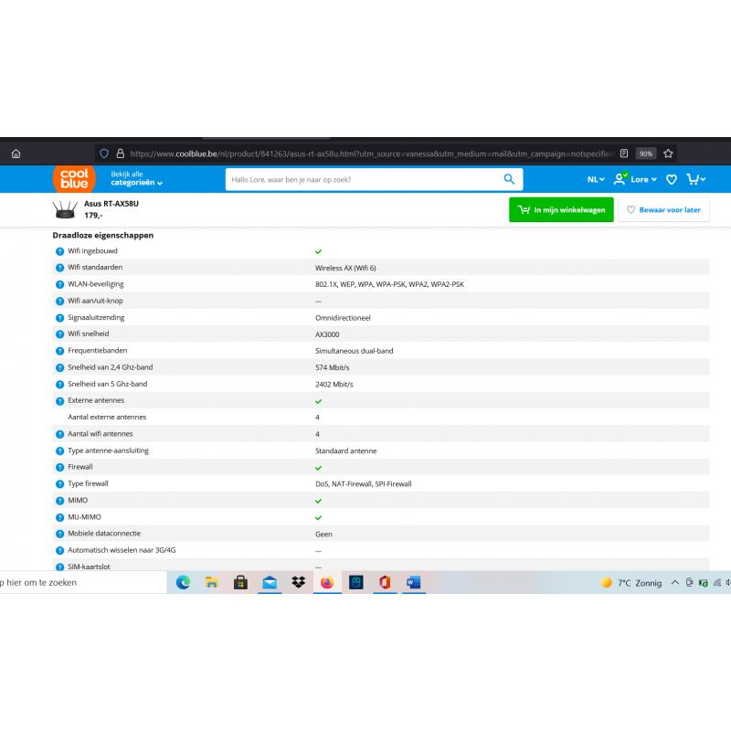
Task: Open Microsoft Store from the taskbar
Action: (x=240, y=583)
